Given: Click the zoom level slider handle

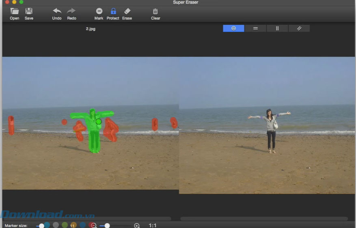Looking at the screenshot, I should click(x=107, y=226).
